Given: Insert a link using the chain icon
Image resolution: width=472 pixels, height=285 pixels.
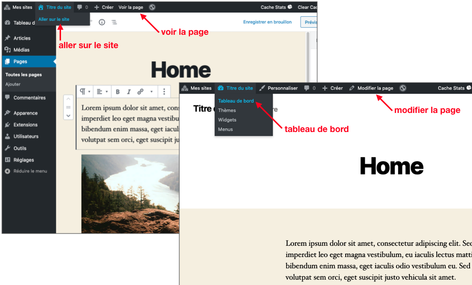Looking at the screenshot, I should click(140, 92).
